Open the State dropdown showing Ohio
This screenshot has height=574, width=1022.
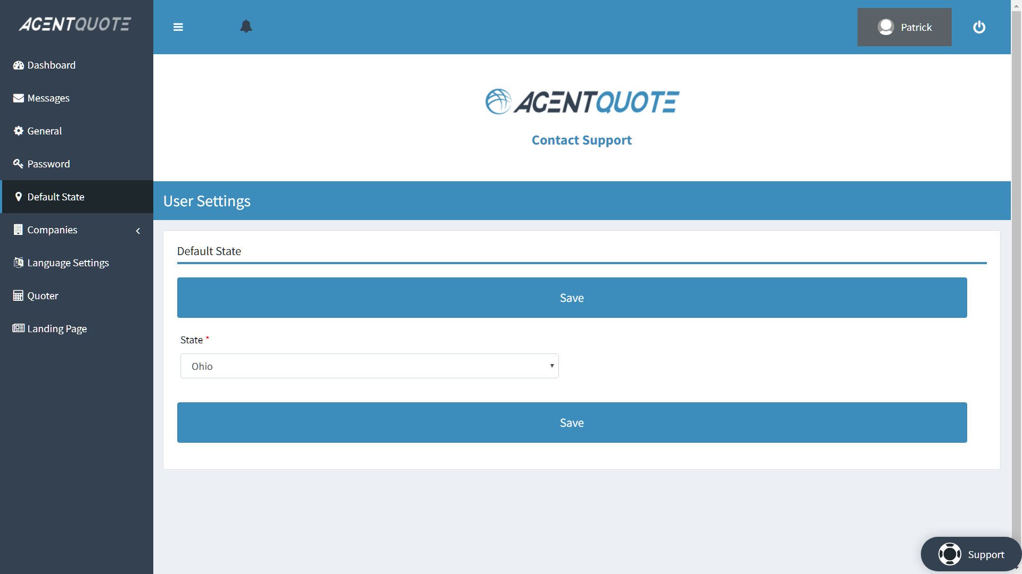369,366
